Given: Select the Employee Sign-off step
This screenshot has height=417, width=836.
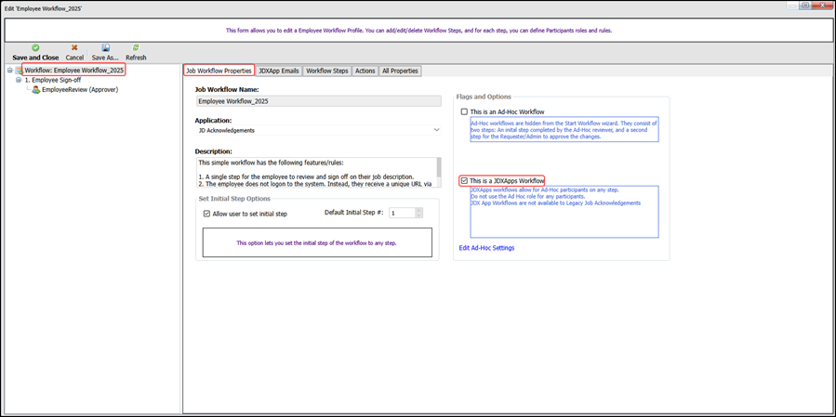Looking at the screenshot, I should (x=55, y=80).
